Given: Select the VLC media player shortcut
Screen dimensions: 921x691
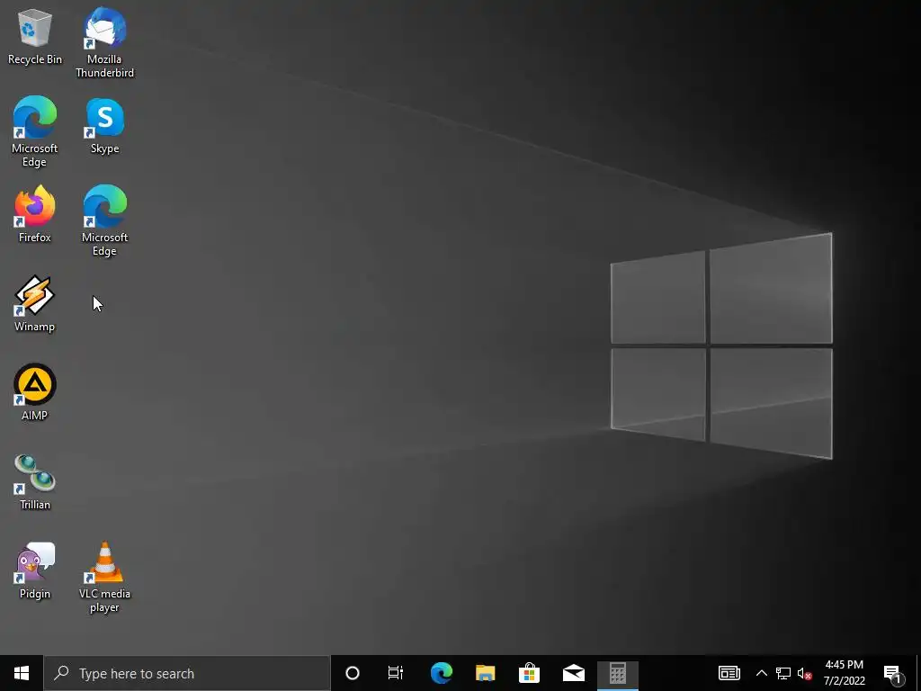Looking at the screenshot, I should click(x=104, y=577).
